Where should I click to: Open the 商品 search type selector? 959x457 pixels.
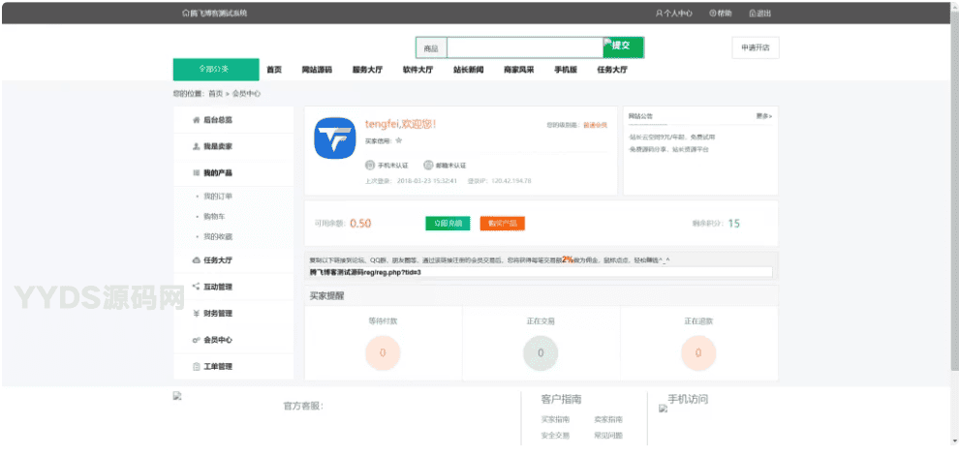(431, 47)
